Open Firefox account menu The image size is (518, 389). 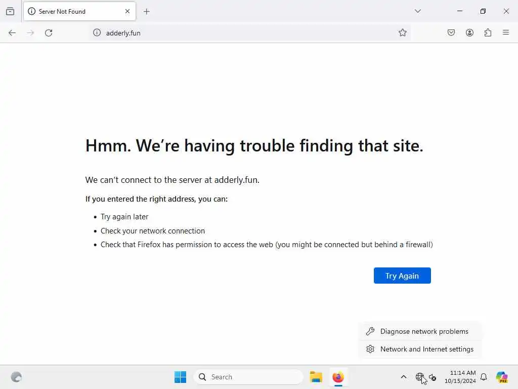click(469, 32)
